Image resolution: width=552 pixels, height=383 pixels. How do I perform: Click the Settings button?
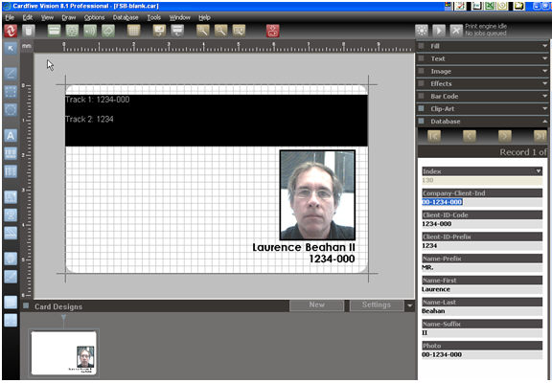tap(377, 305)
